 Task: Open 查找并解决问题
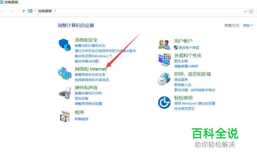(x=87, y=61)
